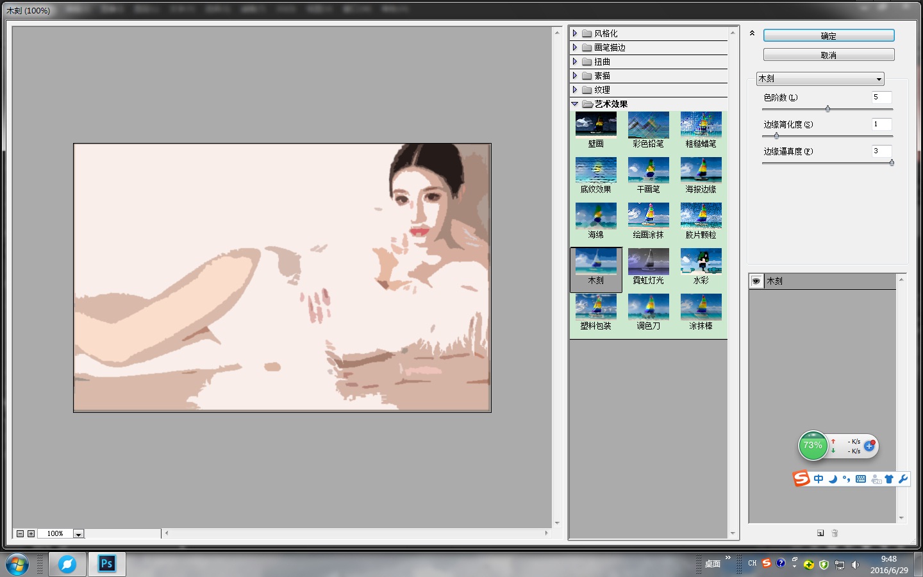Click the effect layers scrollbar down arrow

(x=901, y=518)
